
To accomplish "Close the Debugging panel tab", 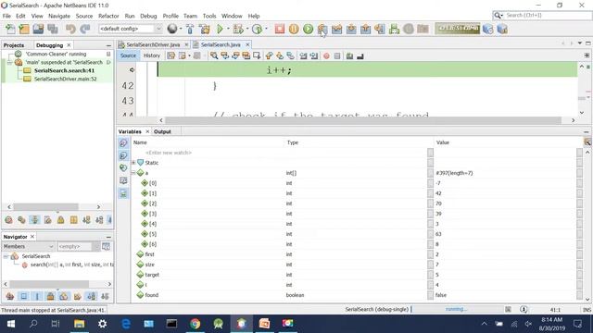I will point(69,45).
